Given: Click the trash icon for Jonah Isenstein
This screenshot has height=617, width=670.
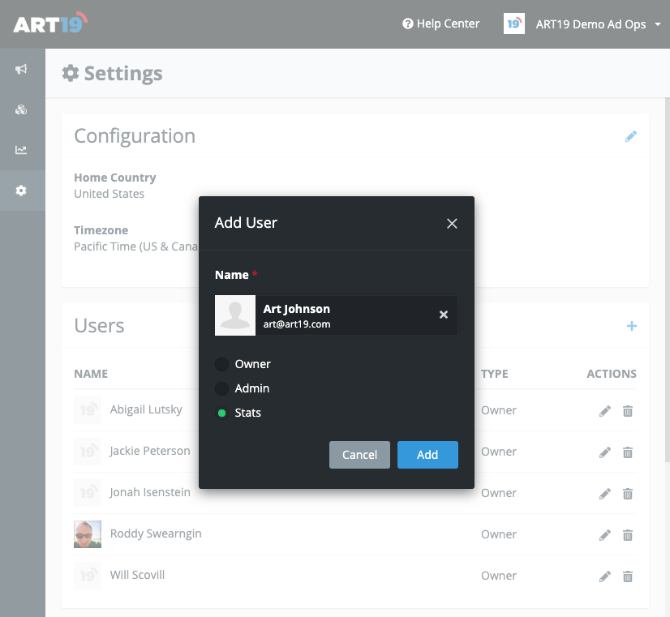Looking at the screenshot, I should click(627, 494).
